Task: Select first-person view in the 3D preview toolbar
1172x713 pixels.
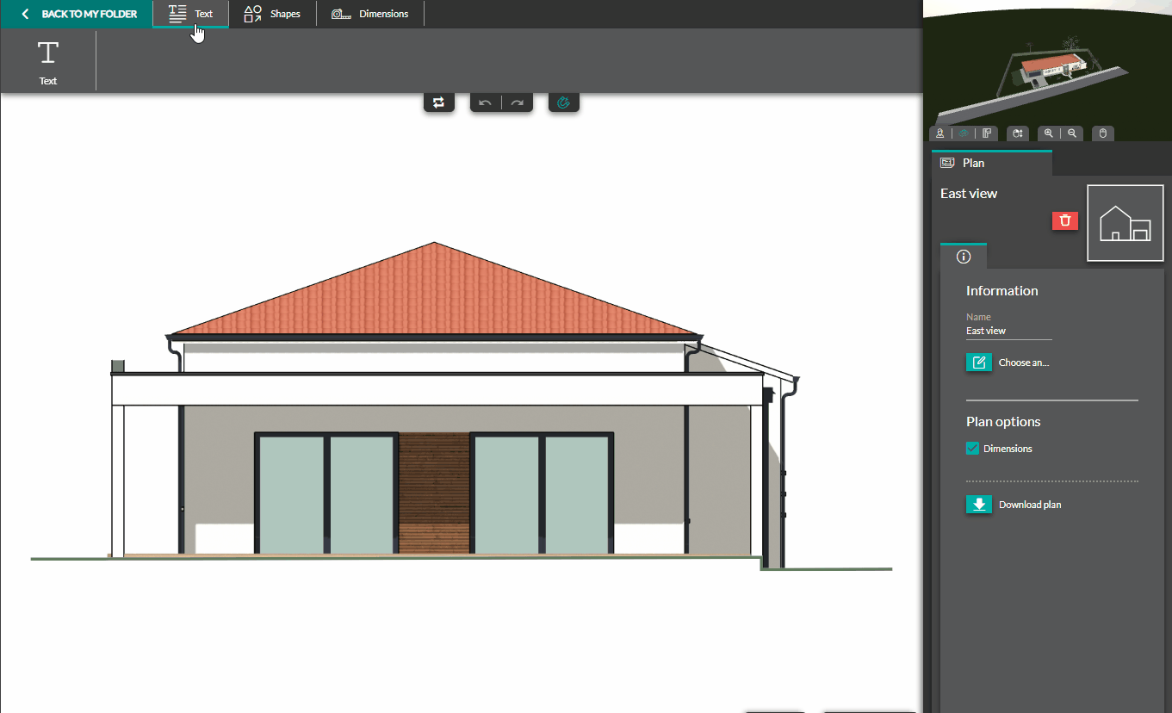Action: click(939, 133)
